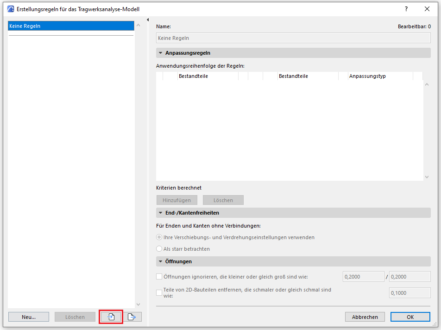Click the Name text field
The width and height of the screenshot is (441, 330).
point(293,38)
